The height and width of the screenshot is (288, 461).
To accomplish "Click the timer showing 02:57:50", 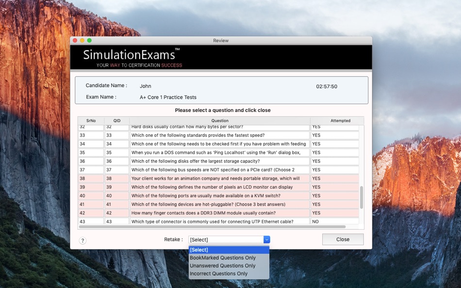I will tap(327, 86).
